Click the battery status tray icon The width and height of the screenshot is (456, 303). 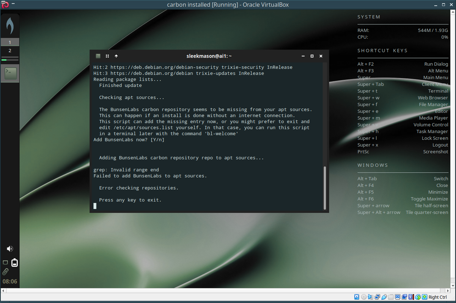pyautogui.click(x=14, y=262)
